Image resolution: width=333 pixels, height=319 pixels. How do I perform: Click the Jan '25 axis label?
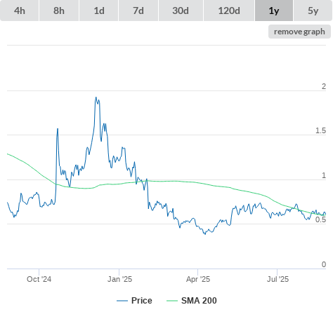119,279
